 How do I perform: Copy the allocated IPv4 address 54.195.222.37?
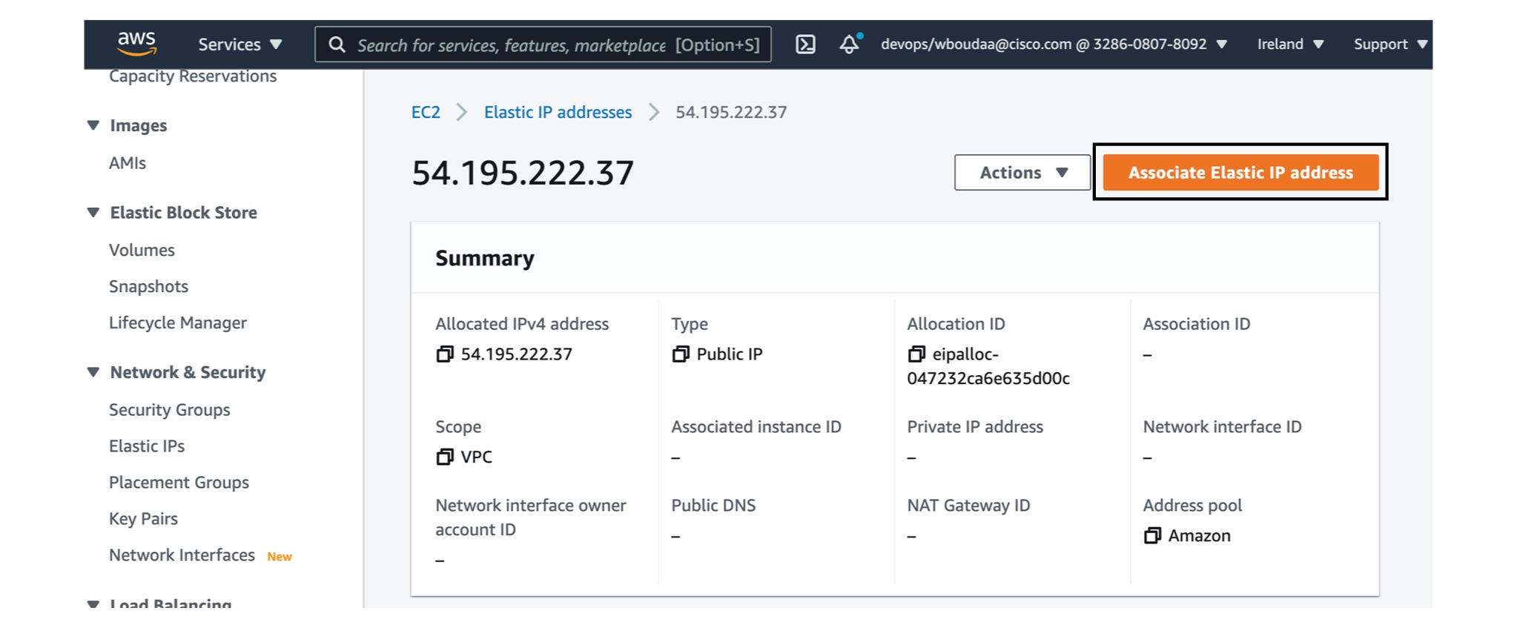(x=444, y=354)
